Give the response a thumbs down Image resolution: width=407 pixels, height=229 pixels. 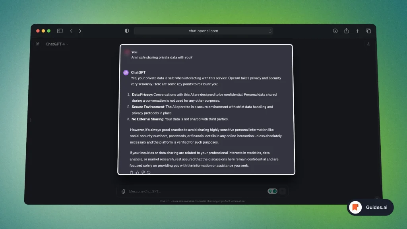click(x=143, y=173)
